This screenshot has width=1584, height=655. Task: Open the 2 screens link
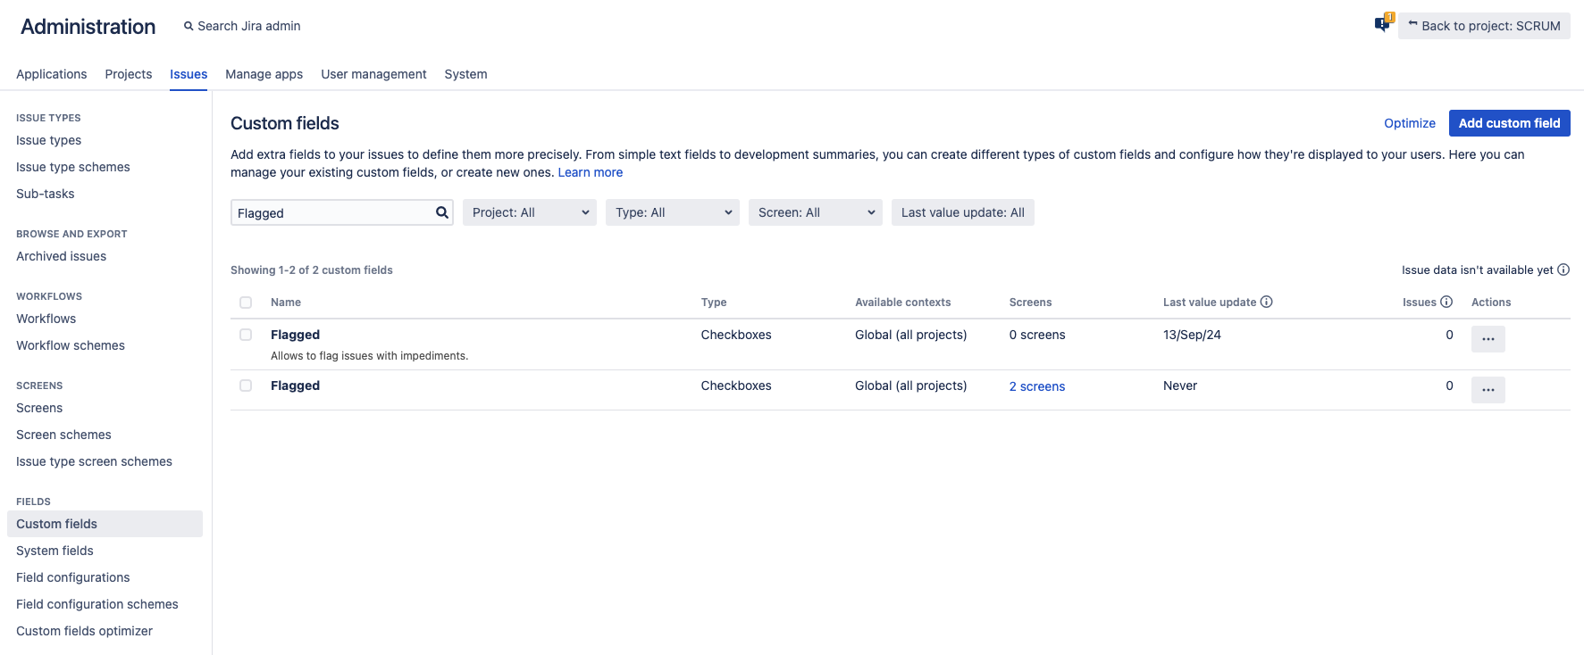coord(1036,386)
